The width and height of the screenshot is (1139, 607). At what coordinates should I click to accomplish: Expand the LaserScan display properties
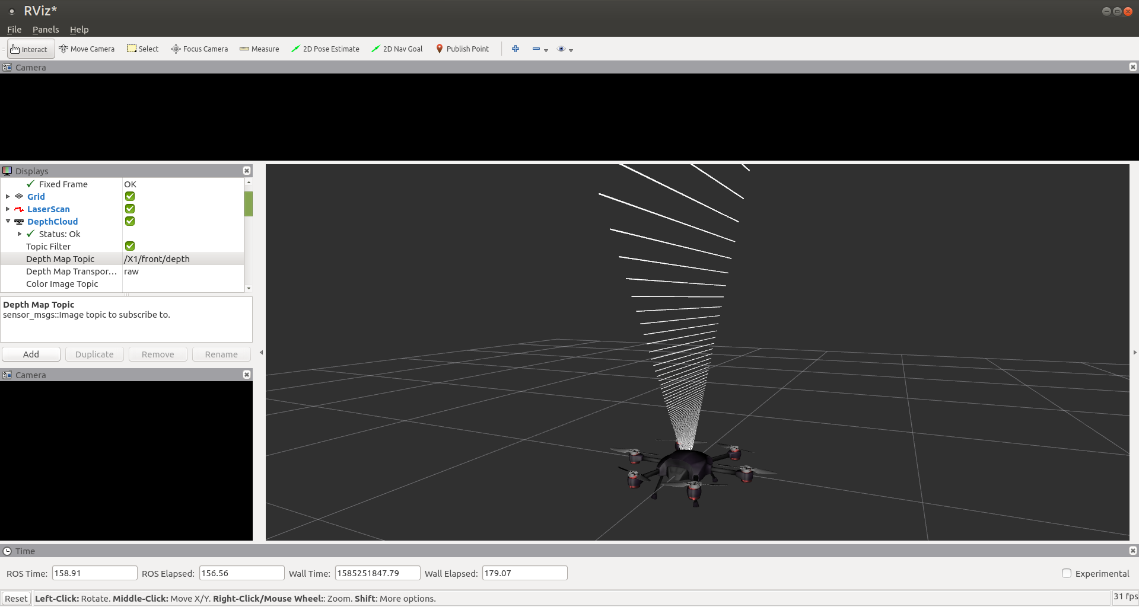(x=8, y=209)
